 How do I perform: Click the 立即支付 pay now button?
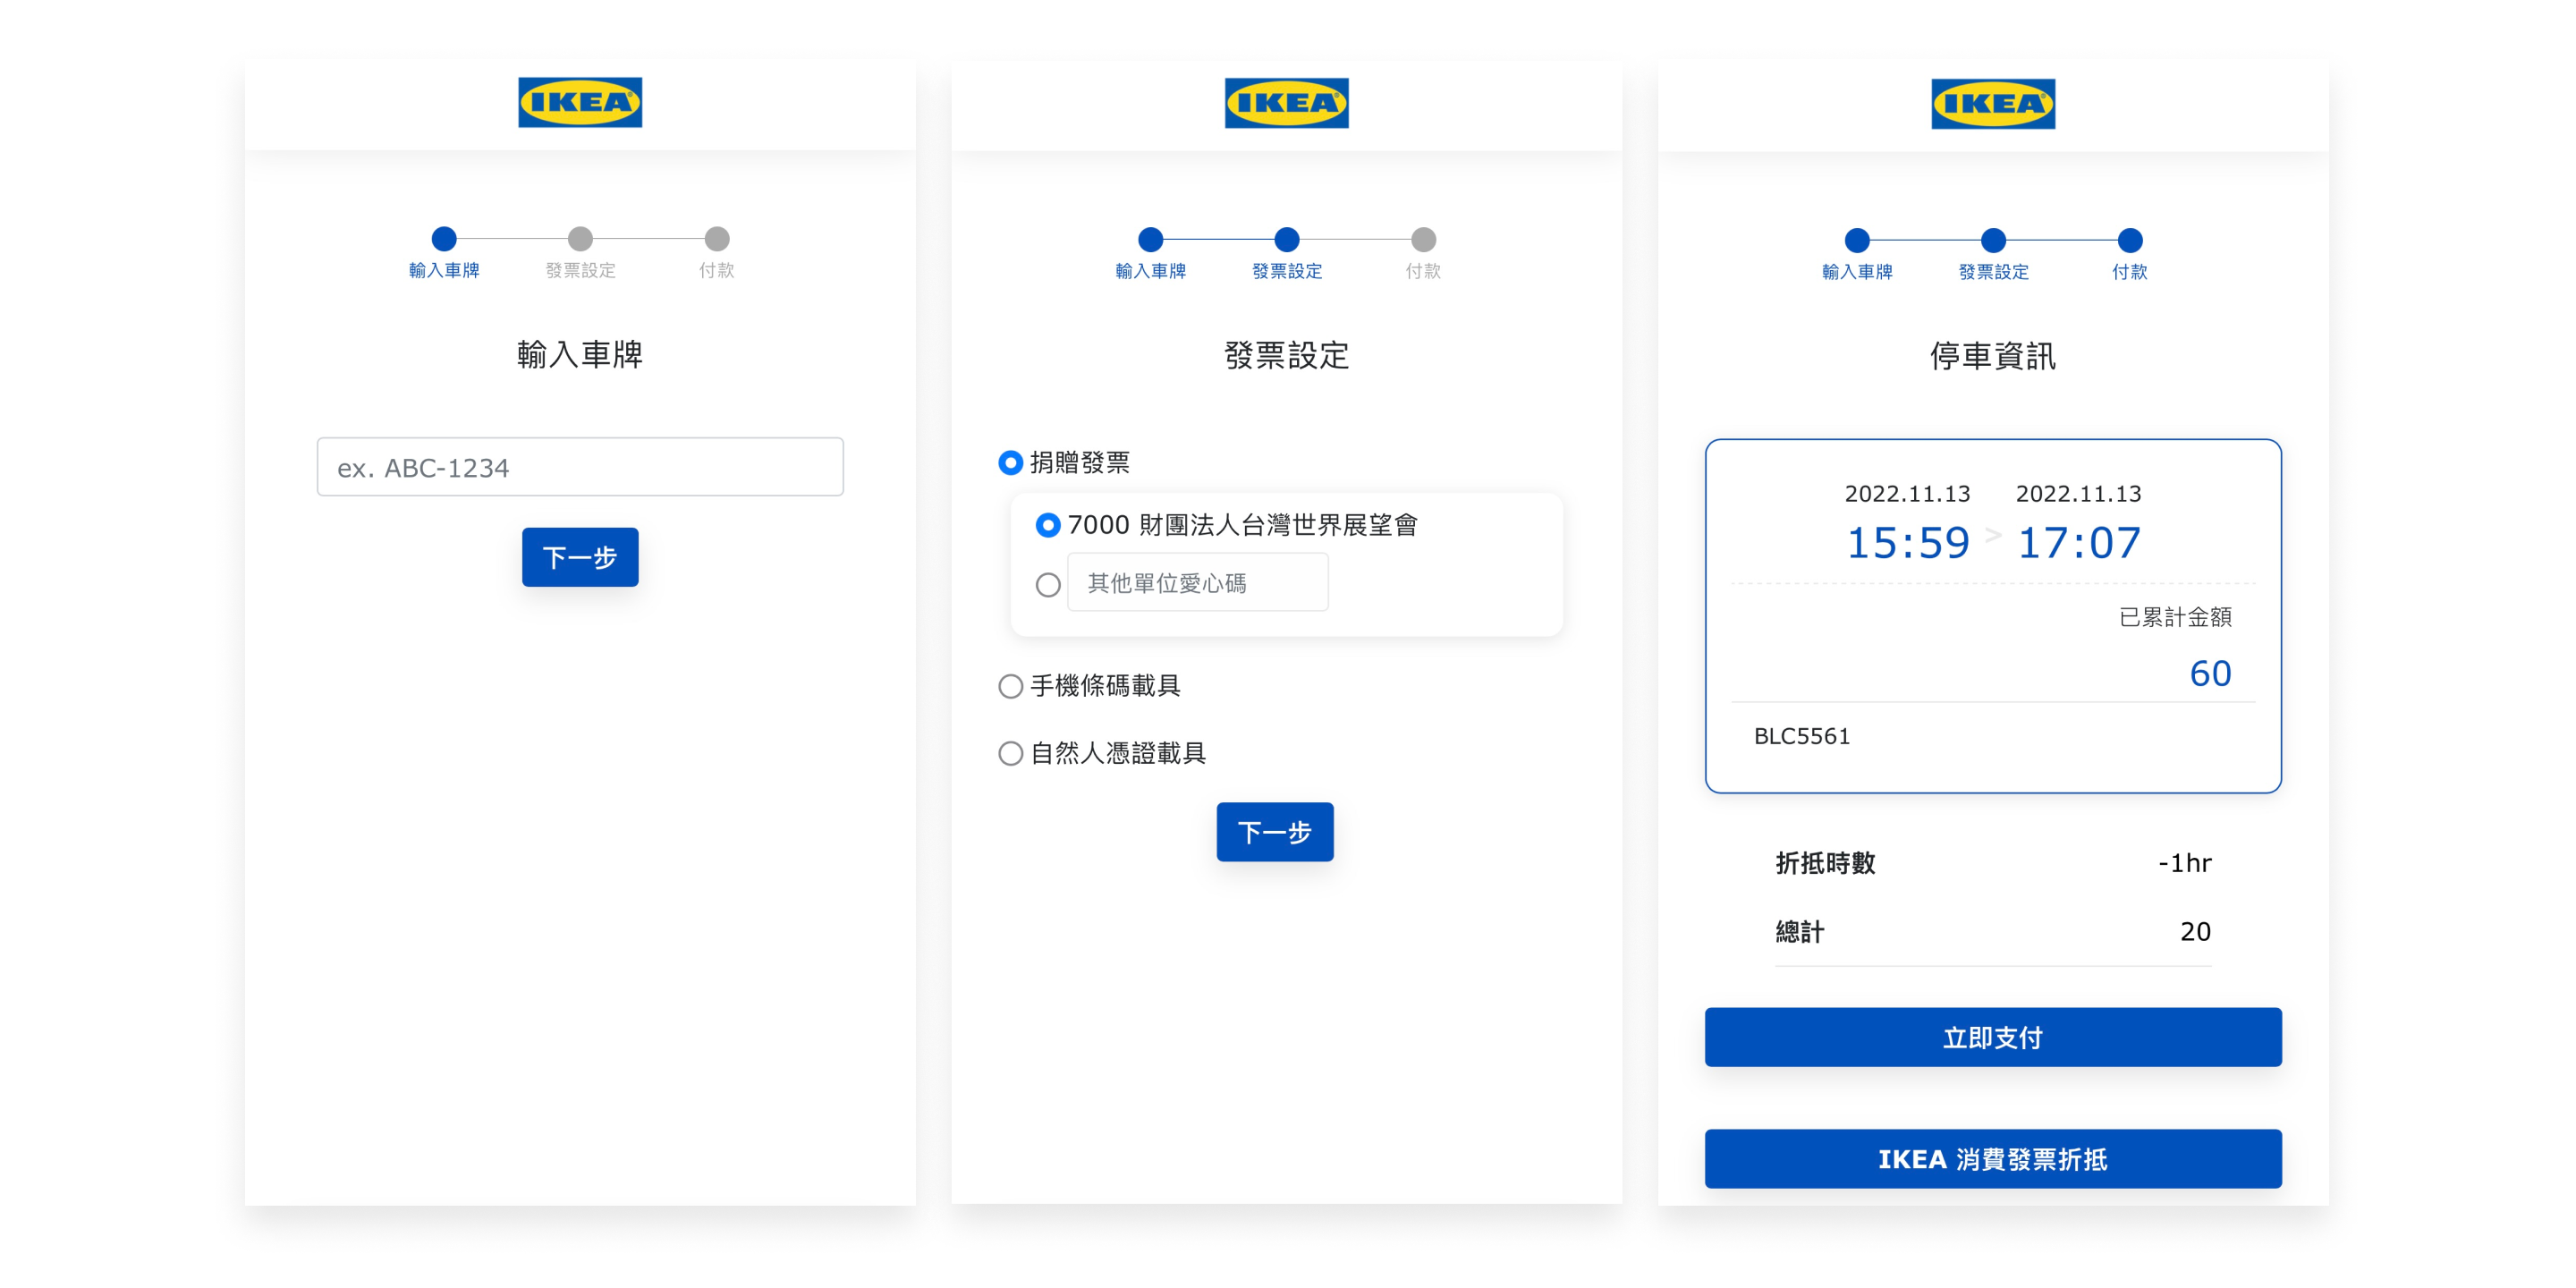[1993, 1037]
